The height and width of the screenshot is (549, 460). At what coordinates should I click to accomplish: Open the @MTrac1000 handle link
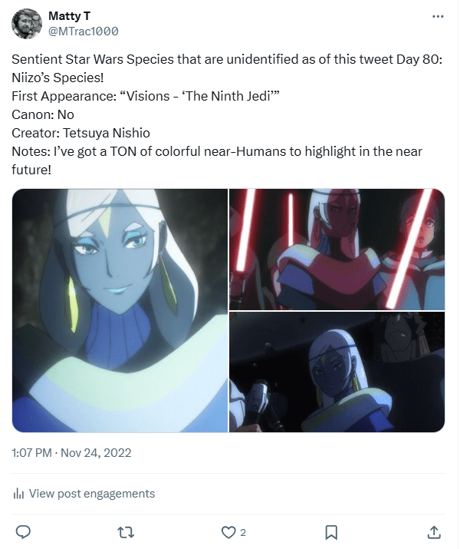pyautogui.click(x=84, y=31)
